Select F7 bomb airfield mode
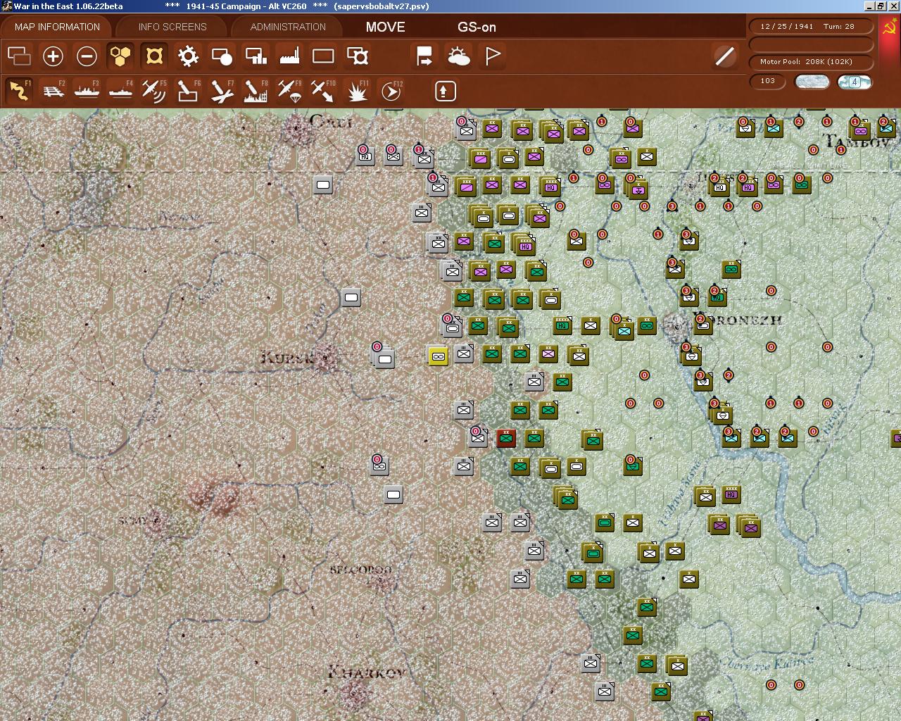Viewport: 901px width, 721px height. point(222,91)
